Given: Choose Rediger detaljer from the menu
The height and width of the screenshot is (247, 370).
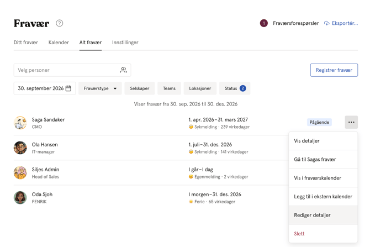Looking at the screenshot, I should (x=323, y=215).
